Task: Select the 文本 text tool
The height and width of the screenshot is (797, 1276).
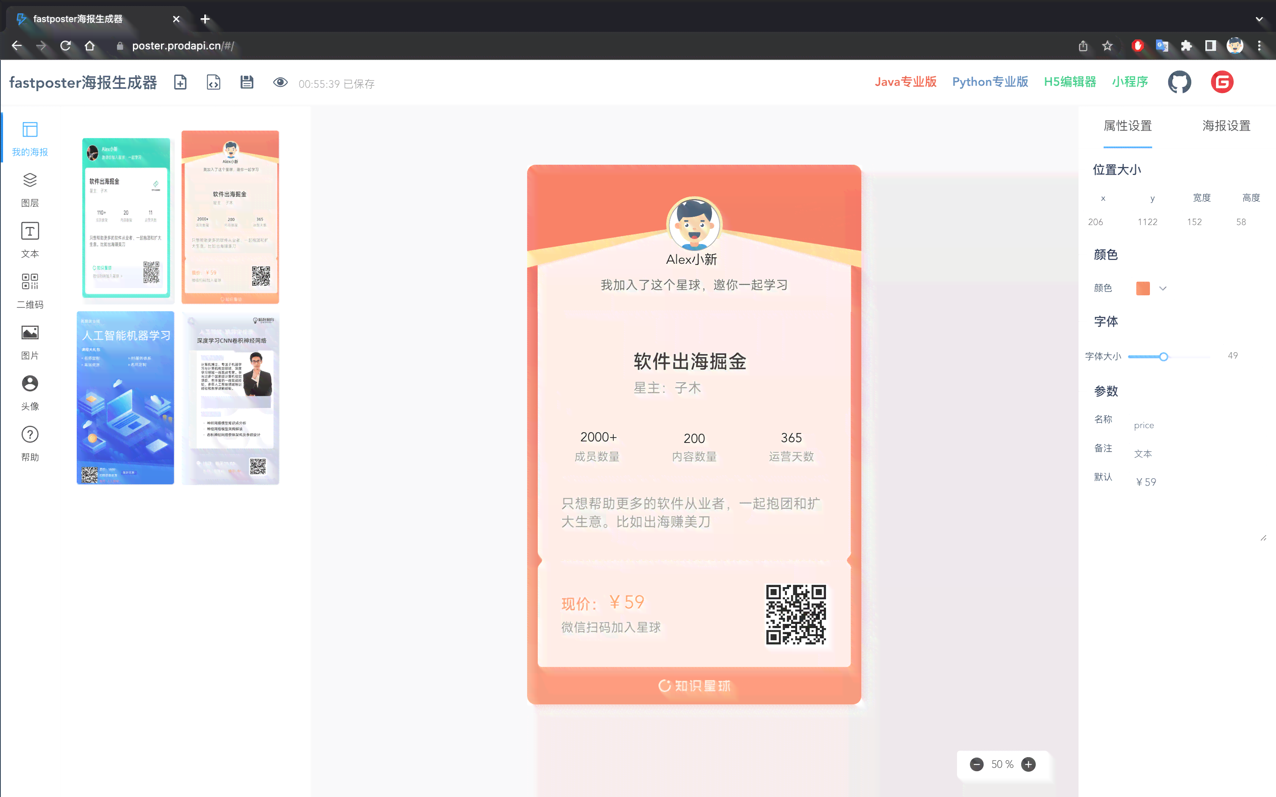Action: pos(30,239)
